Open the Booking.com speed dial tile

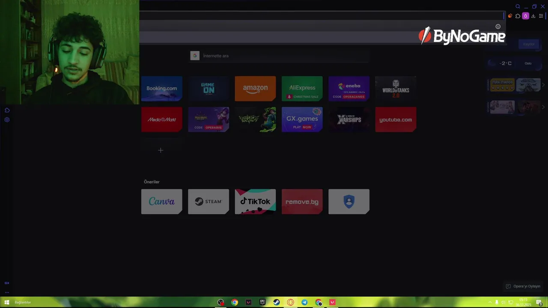(162, 89)
